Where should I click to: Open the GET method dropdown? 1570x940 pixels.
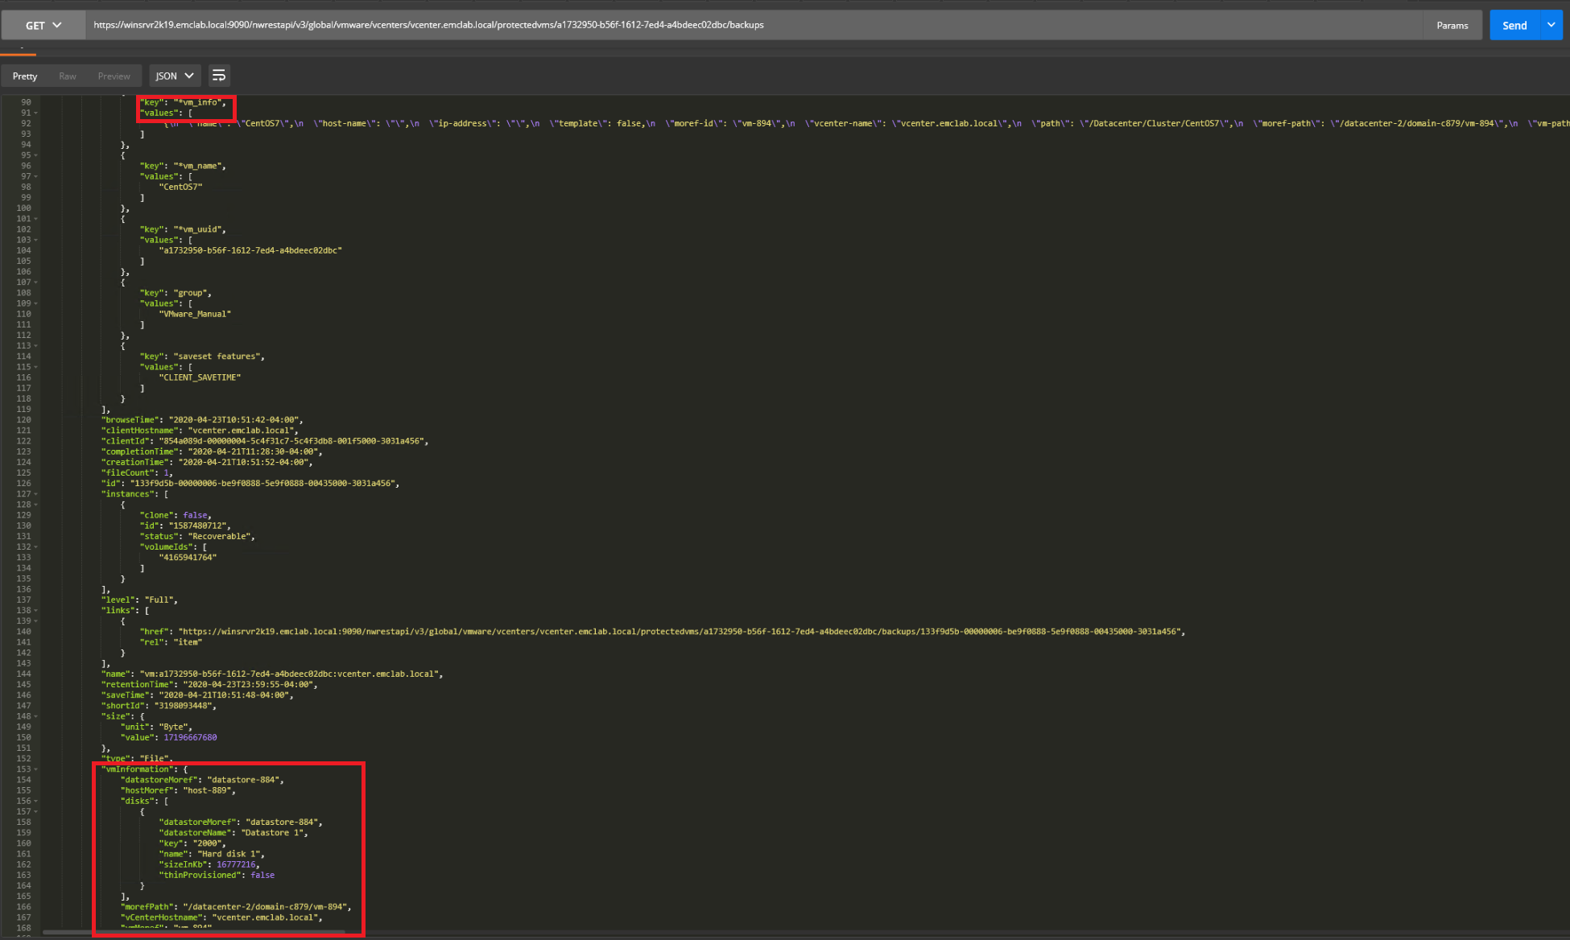tap(43, 25)
